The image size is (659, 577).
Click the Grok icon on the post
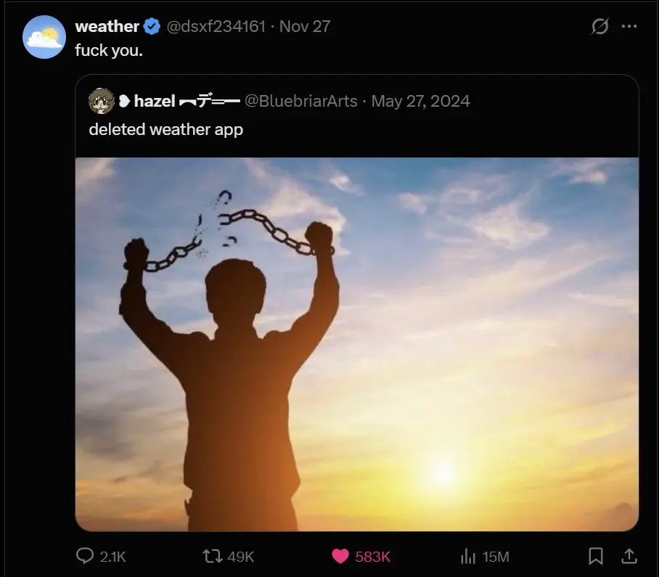pos(599,27)
